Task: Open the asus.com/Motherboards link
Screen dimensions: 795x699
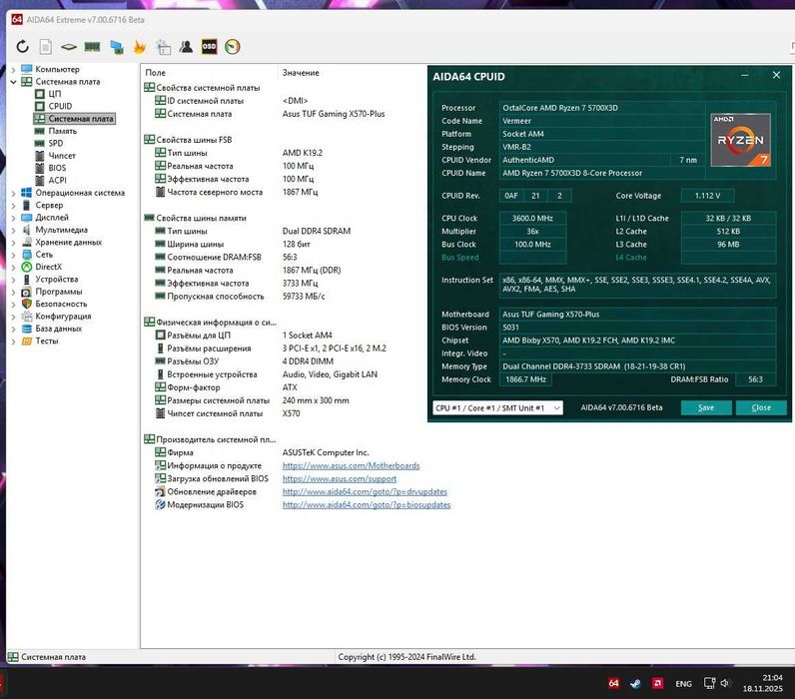Action: coord(351,465)
